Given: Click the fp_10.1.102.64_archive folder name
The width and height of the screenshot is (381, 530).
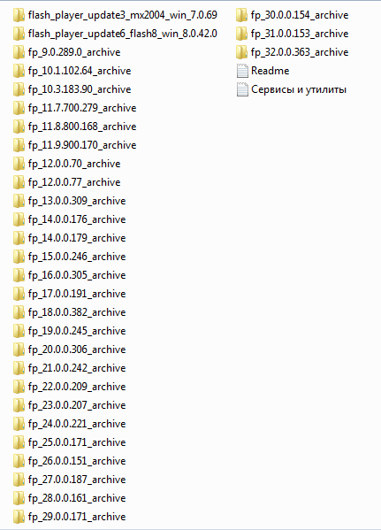Looking at the screenshot, I should pyautogui.click(x=80, y=71).
